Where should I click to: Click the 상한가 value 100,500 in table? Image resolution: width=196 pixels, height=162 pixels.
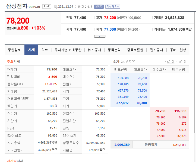(52, 114)
